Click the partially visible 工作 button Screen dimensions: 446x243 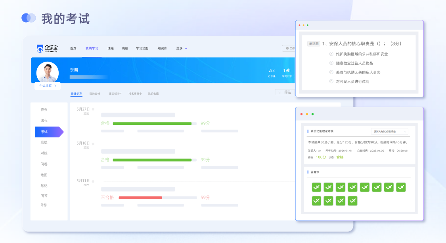point(289,49)
